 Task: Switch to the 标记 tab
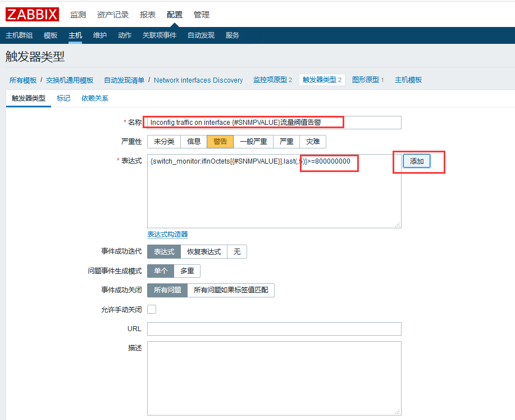63,97
